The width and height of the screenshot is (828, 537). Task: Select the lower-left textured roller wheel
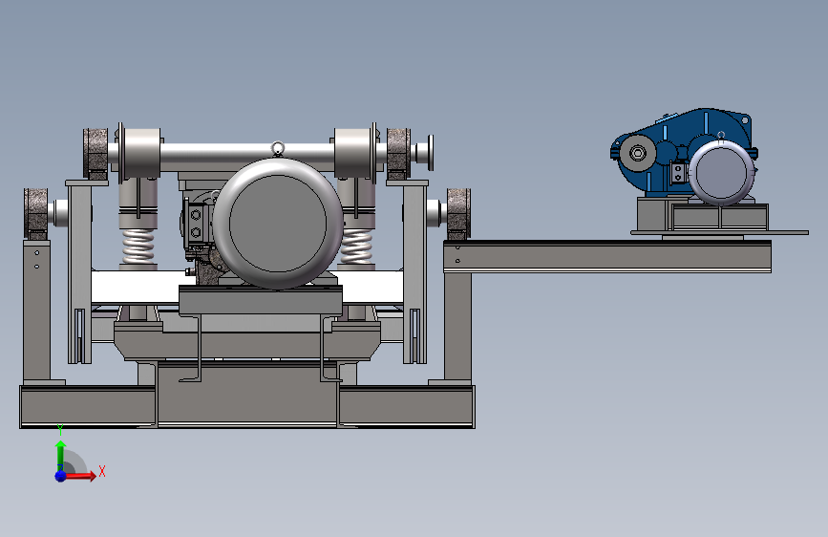[36, 213]
